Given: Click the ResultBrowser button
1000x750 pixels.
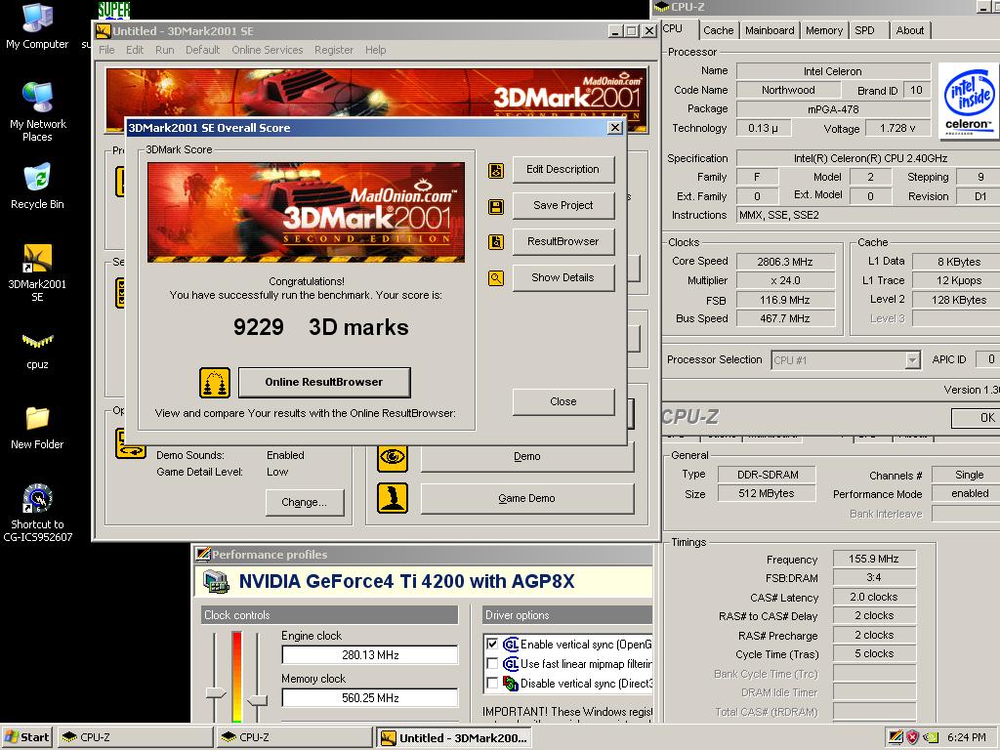Looking at the screenshot, I should tap(563, 242).
